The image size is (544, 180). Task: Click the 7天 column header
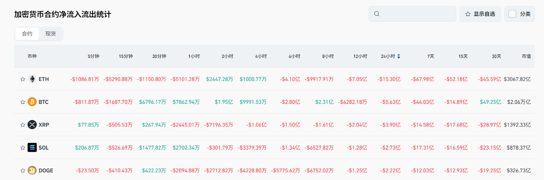click(x=431, y=56)
